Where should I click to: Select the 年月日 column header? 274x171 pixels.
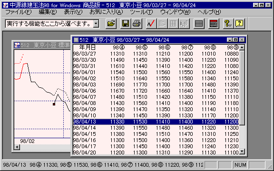[x=87, y=47]
